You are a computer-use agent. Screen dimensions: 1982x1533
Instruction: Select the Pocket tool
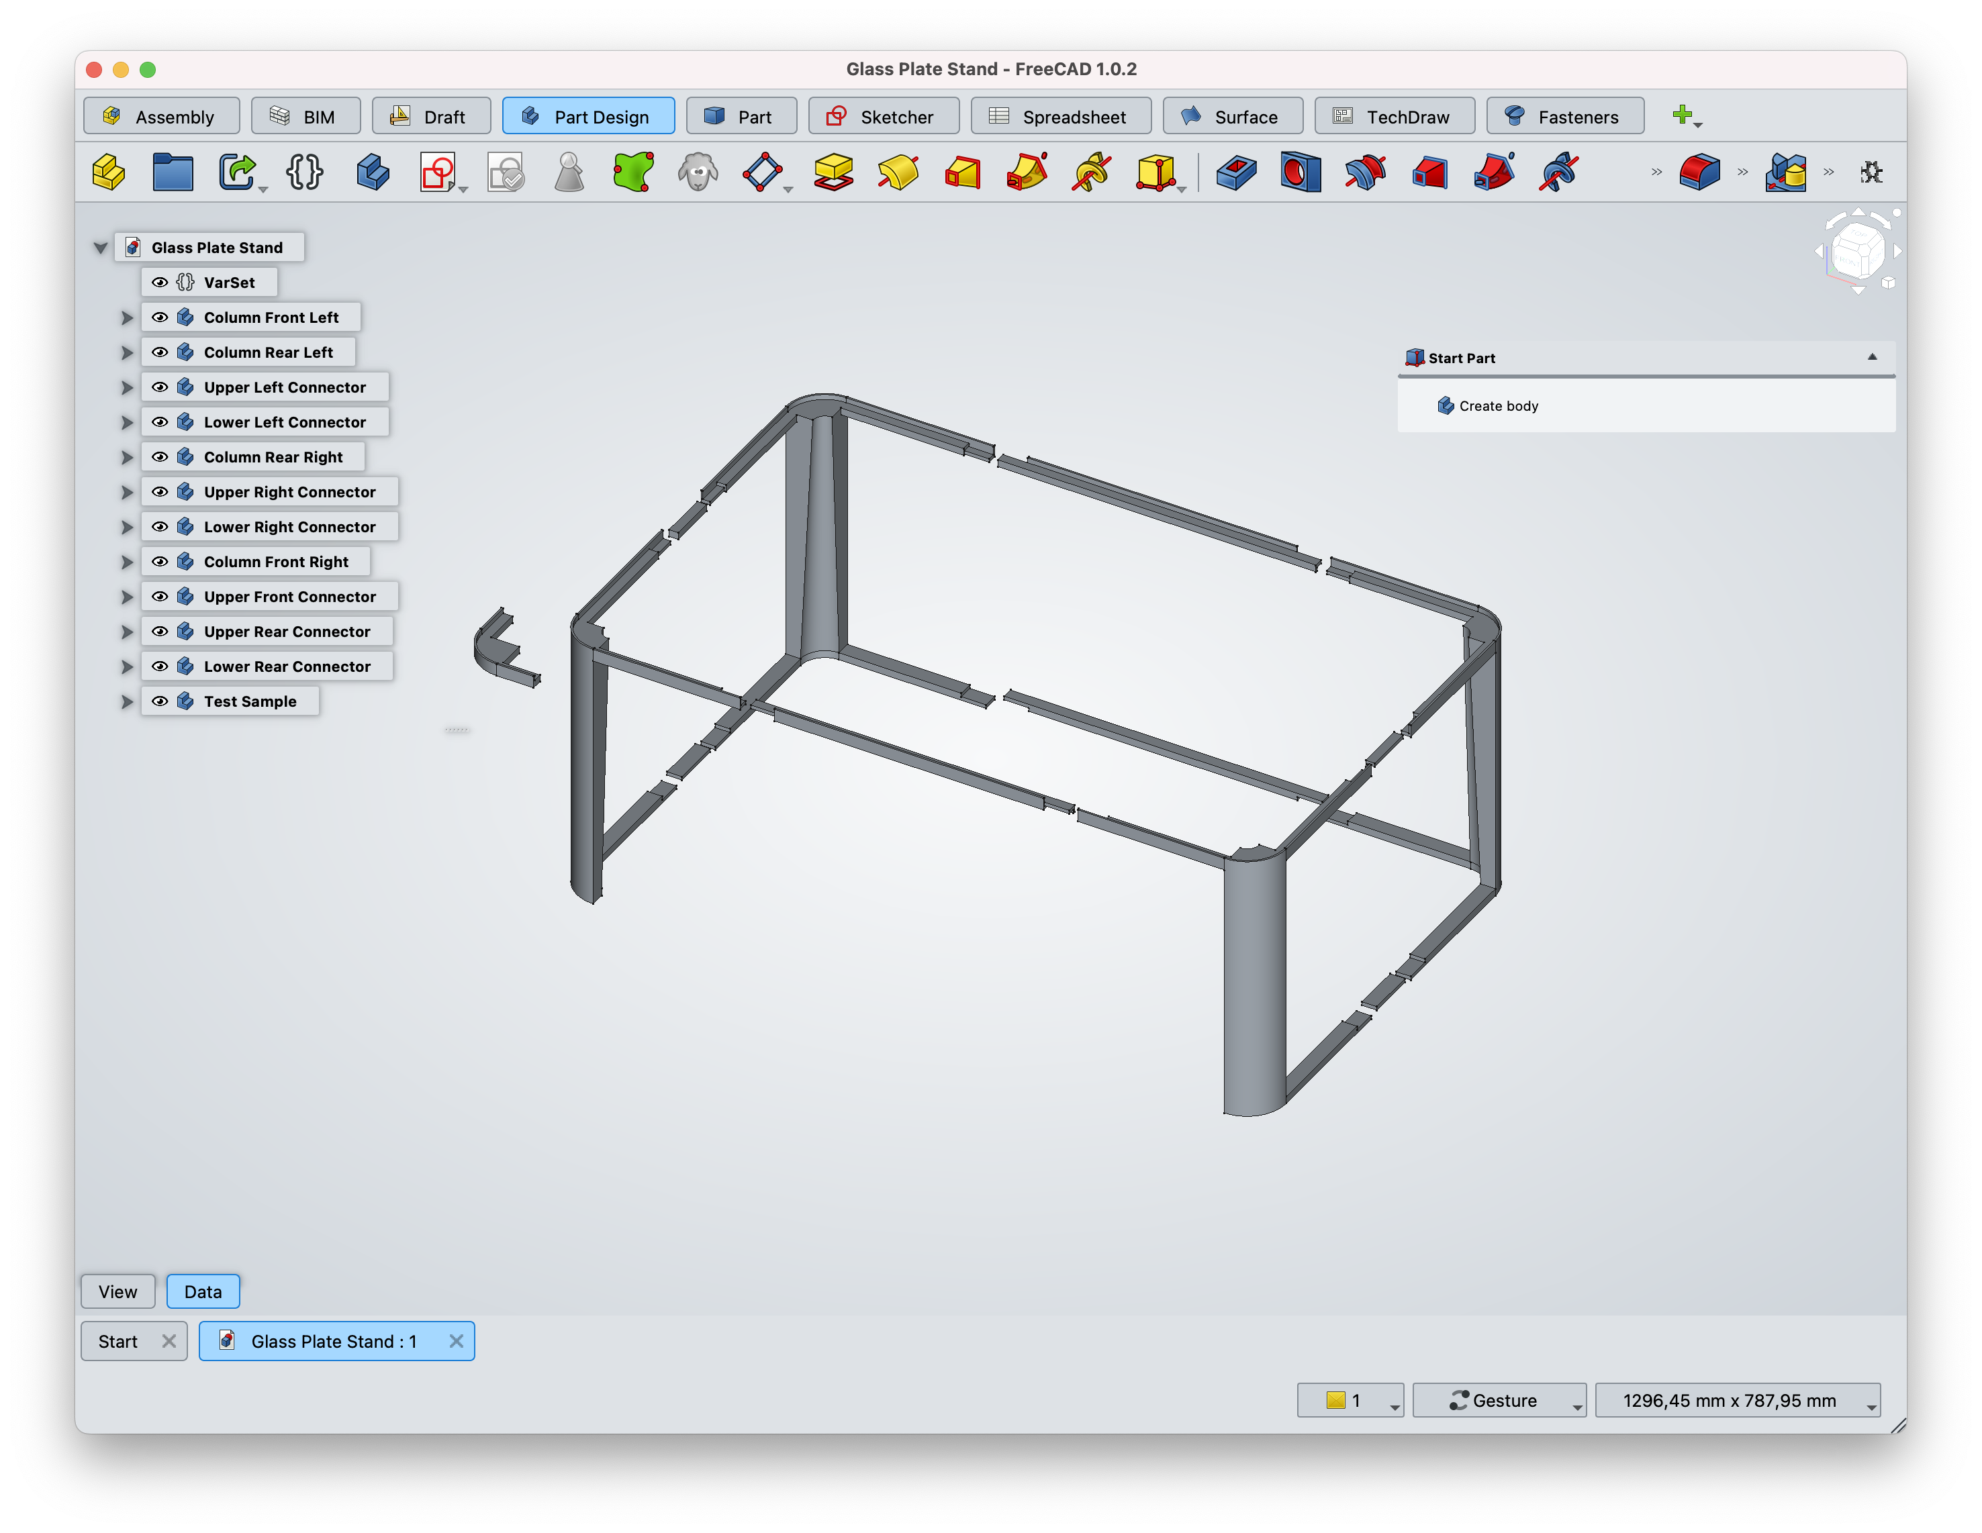coord(1236,172)
